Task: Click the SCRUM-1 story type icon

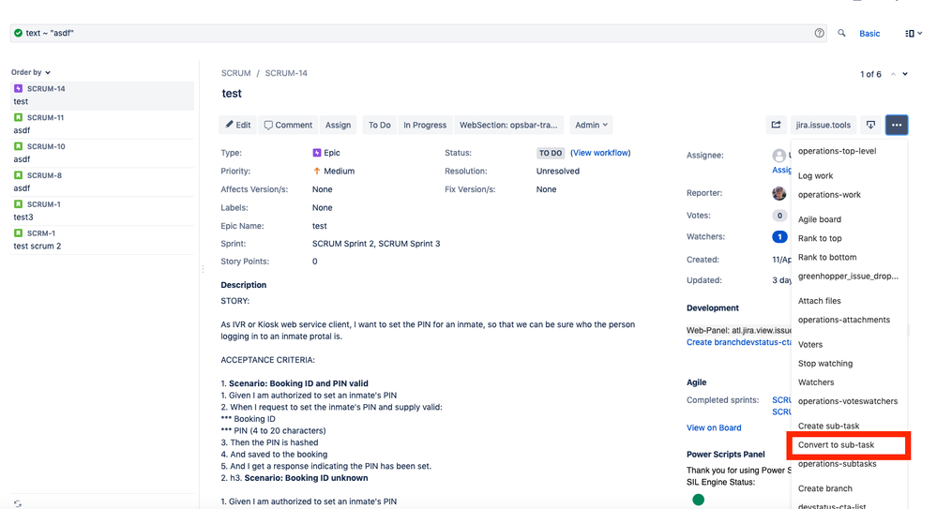Action: click(x=19, y=203)
